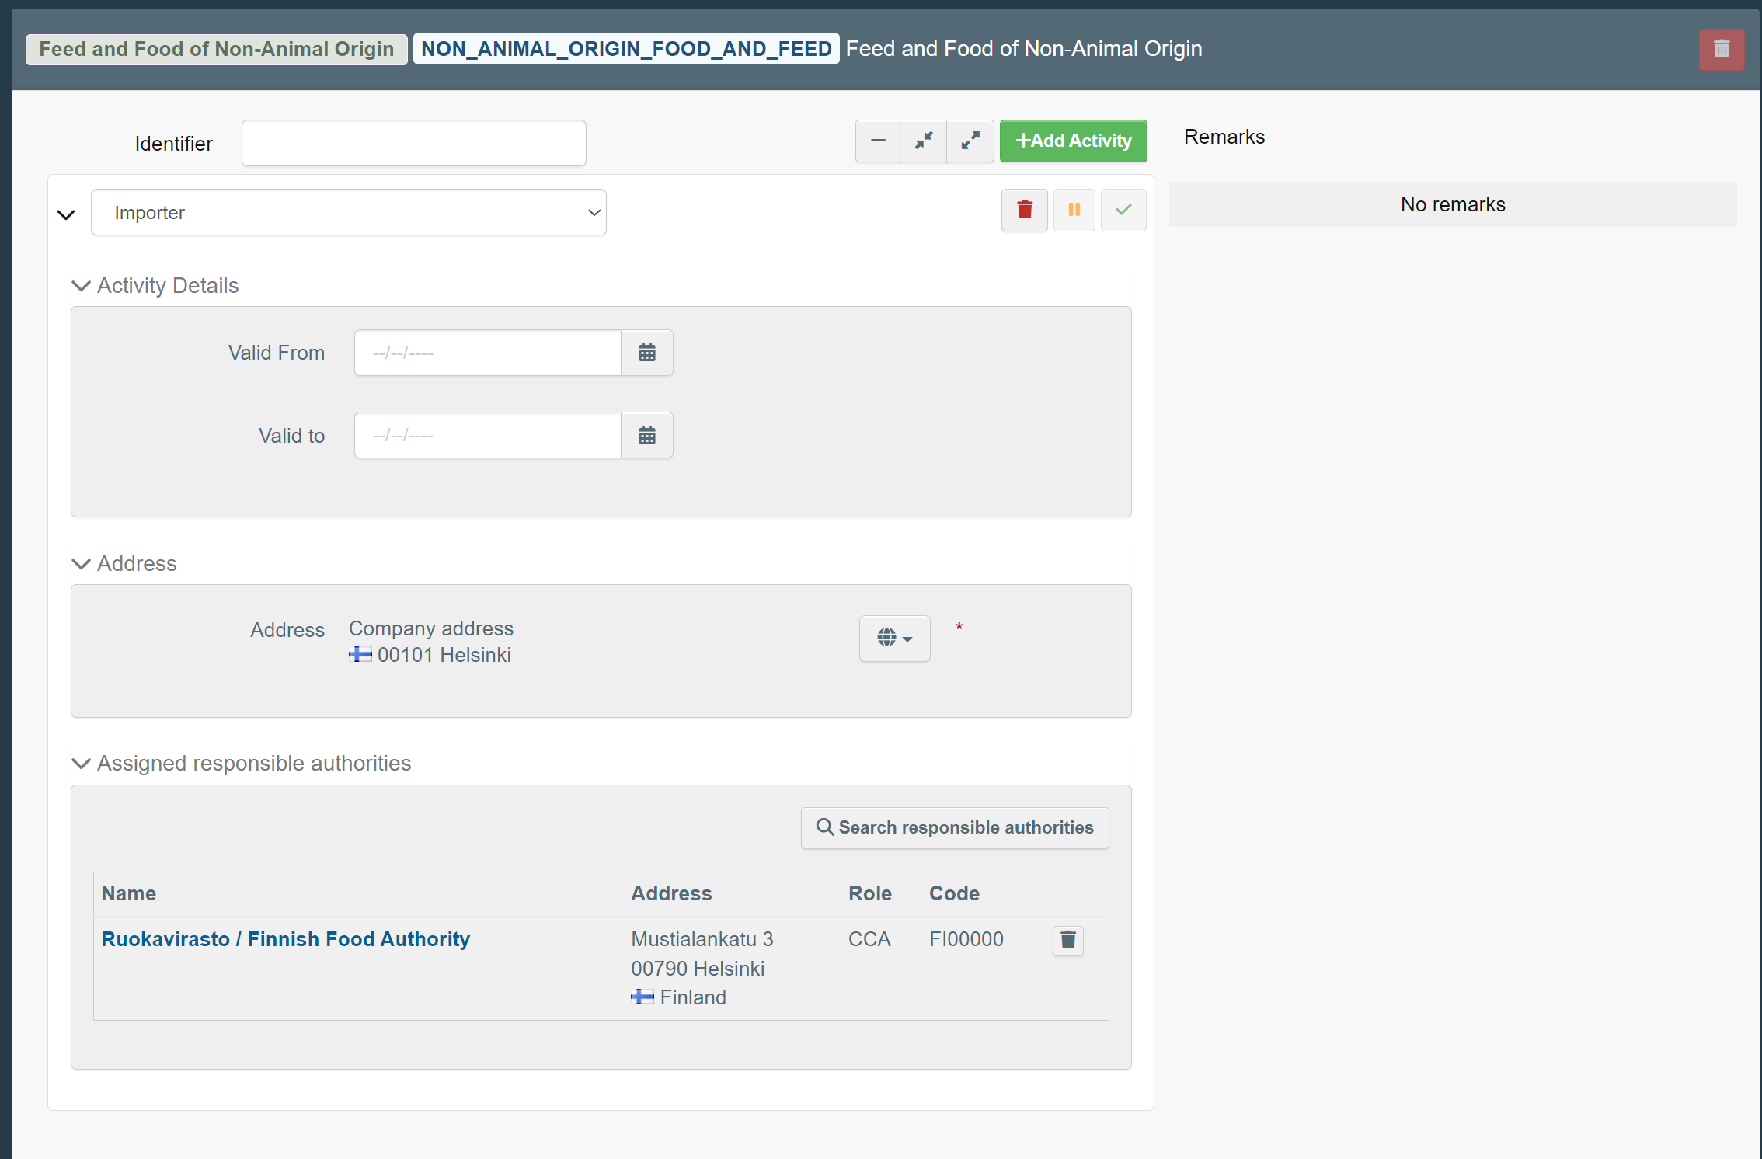The image size is (1762, 1159).
Task: Click the Feed and Food of Non-Animal Origin tab
Action: (x=216, y=48)
